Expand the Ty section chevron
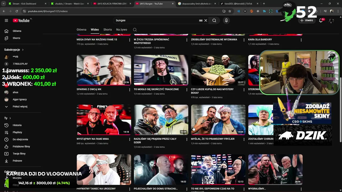 10,118
